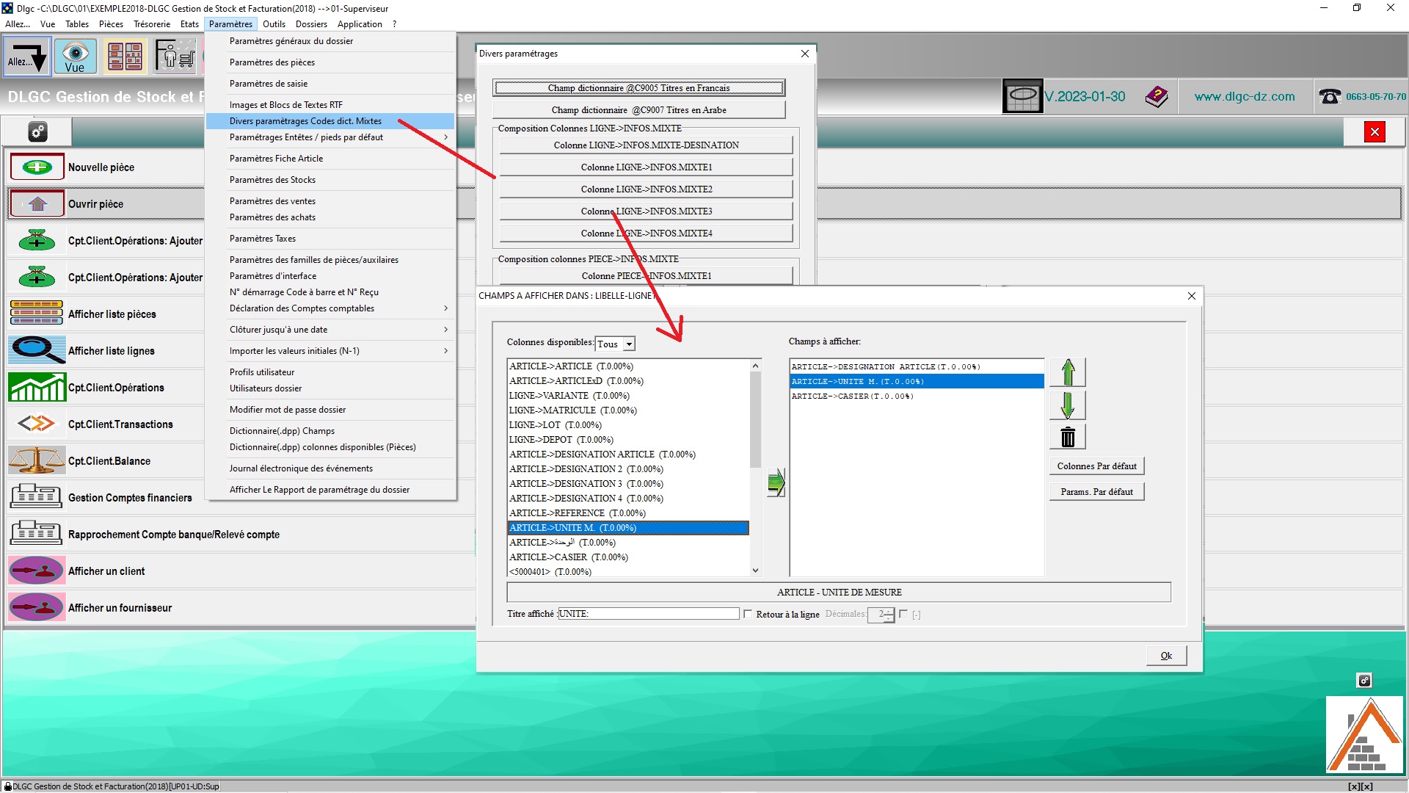The width and height of the screenshot is (1409, 793).
Task: Click the Ok button
Action: 1166,656
